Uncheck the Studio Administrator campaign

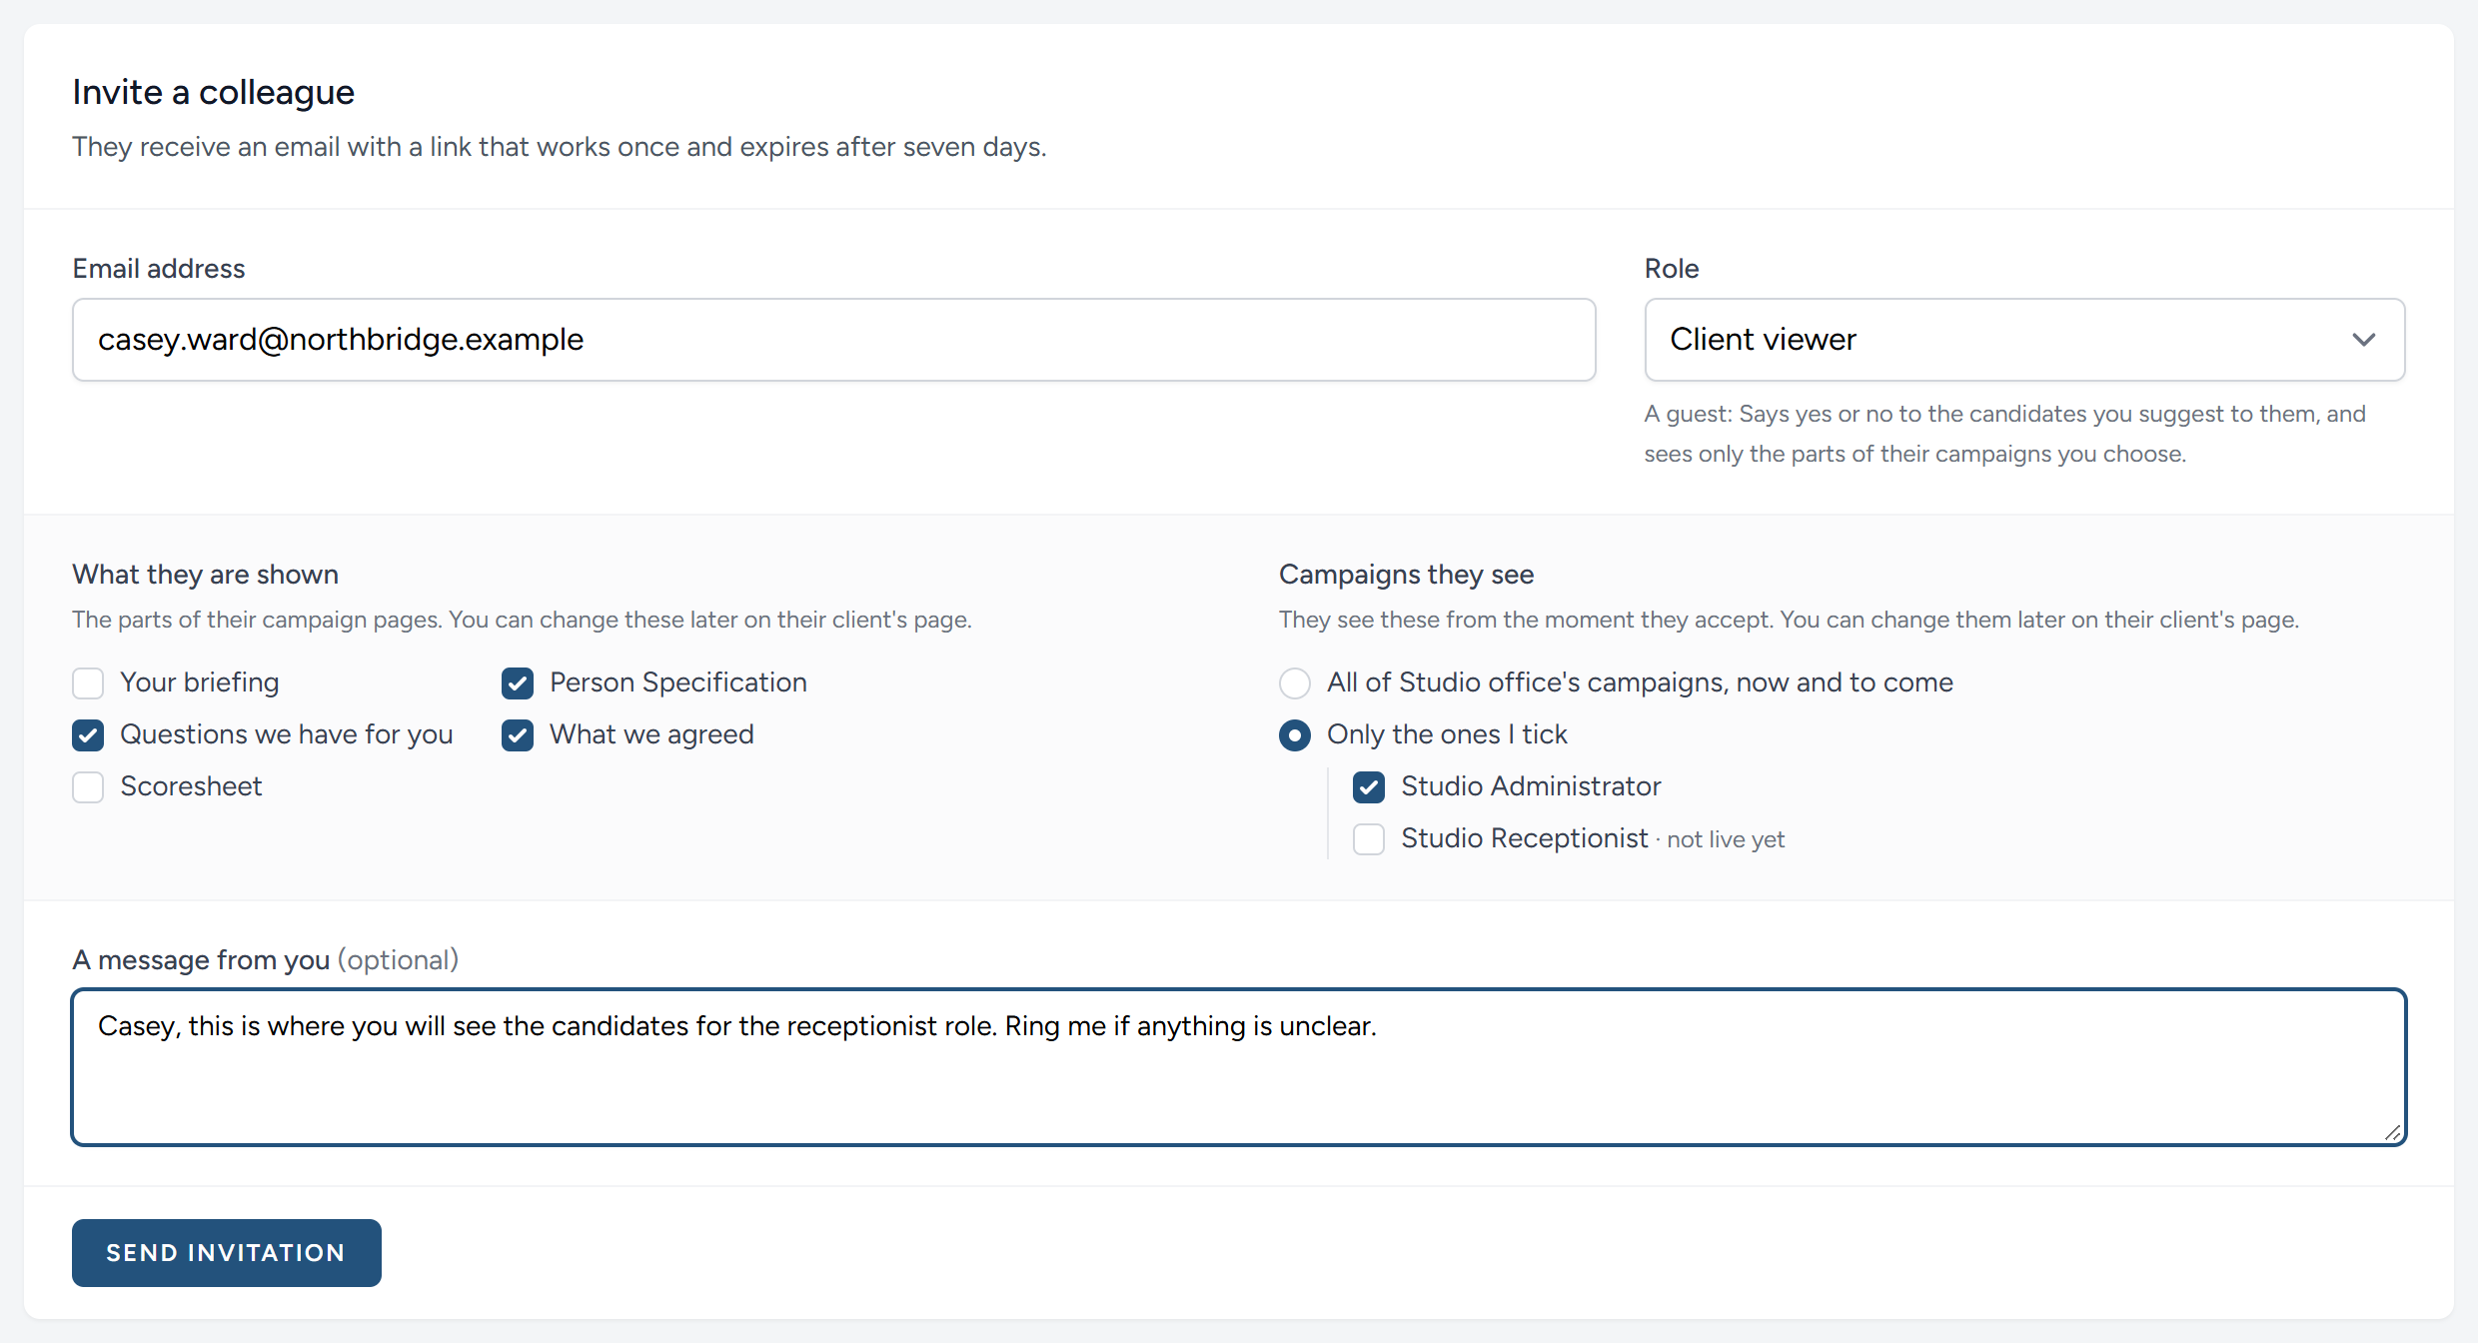tap(1369, 787)
